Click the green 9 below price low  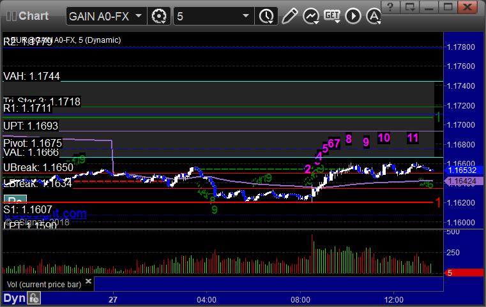click(215, 210)
